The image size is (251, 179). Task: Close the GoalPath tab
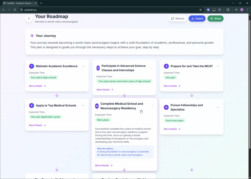[36, 3]
